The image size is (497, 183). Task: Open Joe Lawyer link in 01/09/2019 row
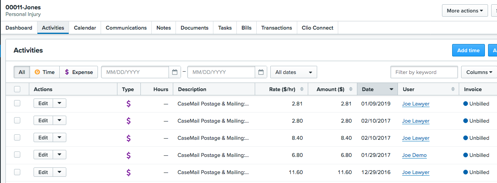(x=416, y=104)
